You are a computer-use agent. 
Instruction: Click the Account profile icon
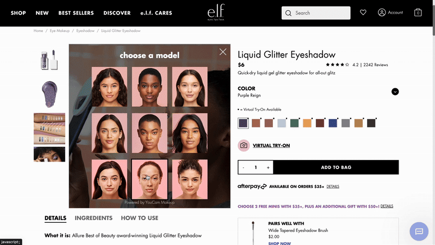382,12
